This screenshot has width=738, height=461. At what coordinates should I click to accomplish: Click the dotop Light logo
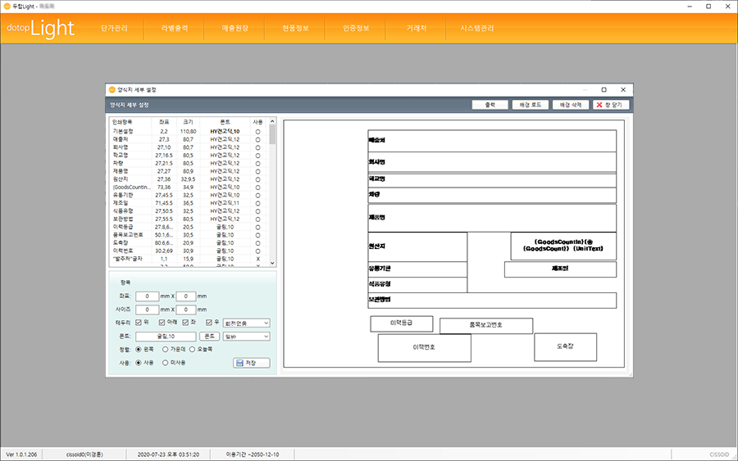(x=40, y=29)
